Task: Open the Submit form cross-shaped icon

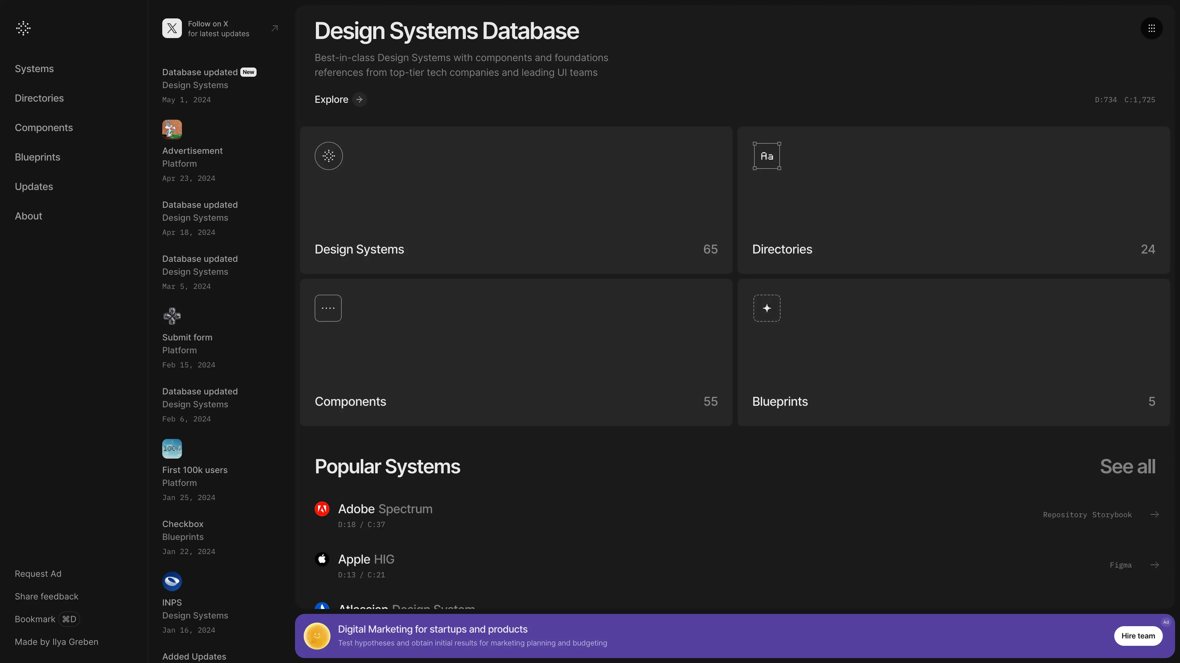Action: pos(172,316)
